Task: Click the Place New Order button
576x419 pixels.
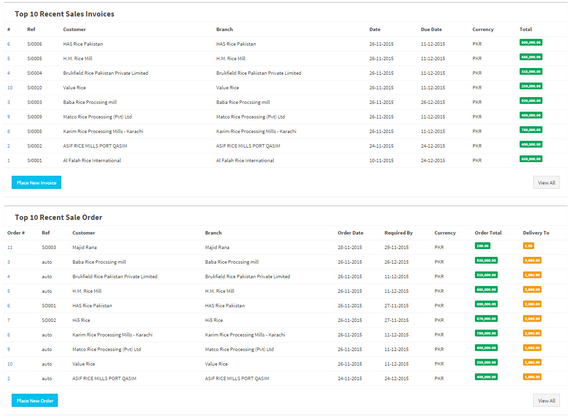Action: 35,400
